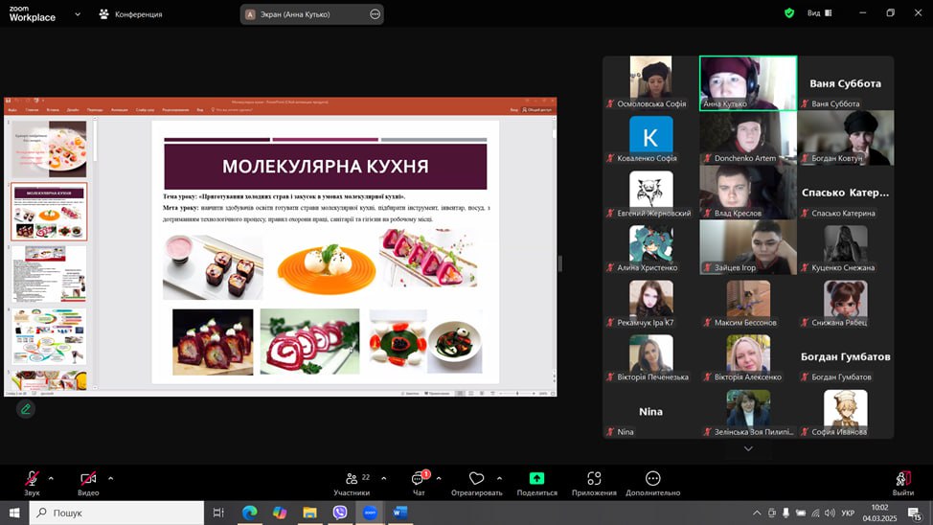Click the green encryption shield icon
Screen dimensions: 933x525
789,13
